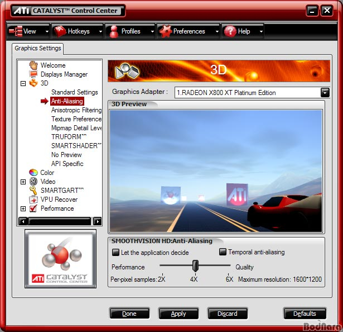
Task: Click the ATI logo in title bar
Action: point(21,11)
